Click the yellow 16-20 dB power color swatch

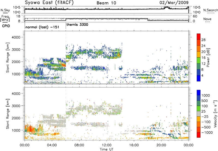pos(199,54)
